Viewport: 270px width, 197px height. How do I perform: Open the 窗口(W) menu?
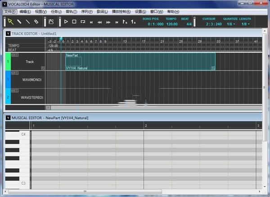pyautogui.click(x=157, y=12)
